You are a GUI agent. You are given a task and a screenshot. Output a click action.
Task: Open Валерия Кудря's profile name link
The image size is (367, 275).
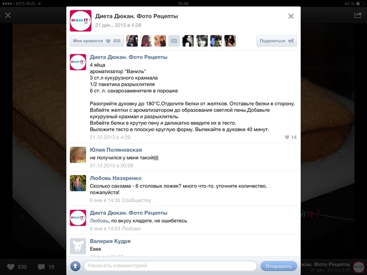110,241
